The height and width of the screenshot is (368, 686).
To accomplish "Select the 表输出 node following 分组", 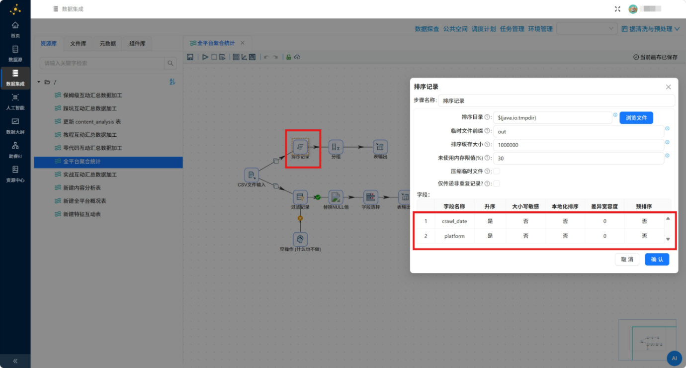I will click(x=380, y=147).
